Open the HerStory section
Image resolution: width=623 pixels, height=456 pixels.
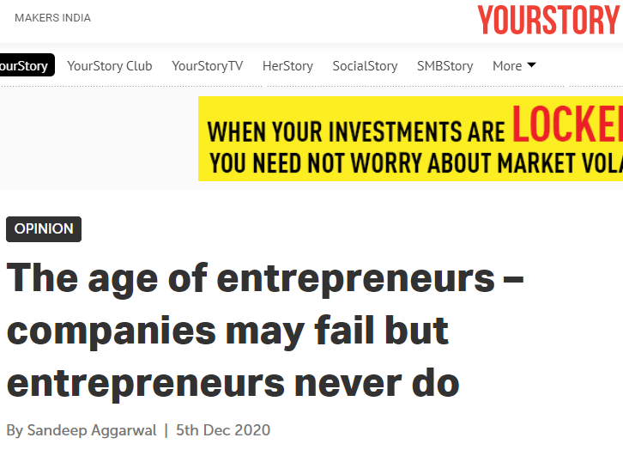pyautogui.click(x=287, y=66)
